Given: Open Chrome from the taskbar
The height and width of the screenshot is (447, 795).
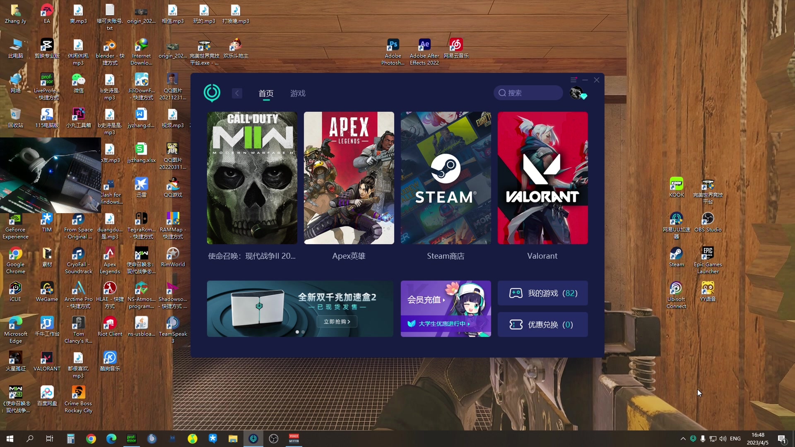Looking at the screenshot, I should pos(91,439).
